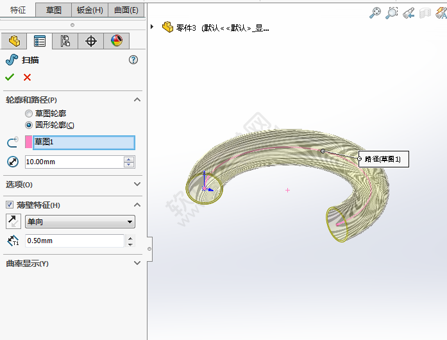
Task: Open the ConfigurationManager tab icon
Action: [65, 41]
